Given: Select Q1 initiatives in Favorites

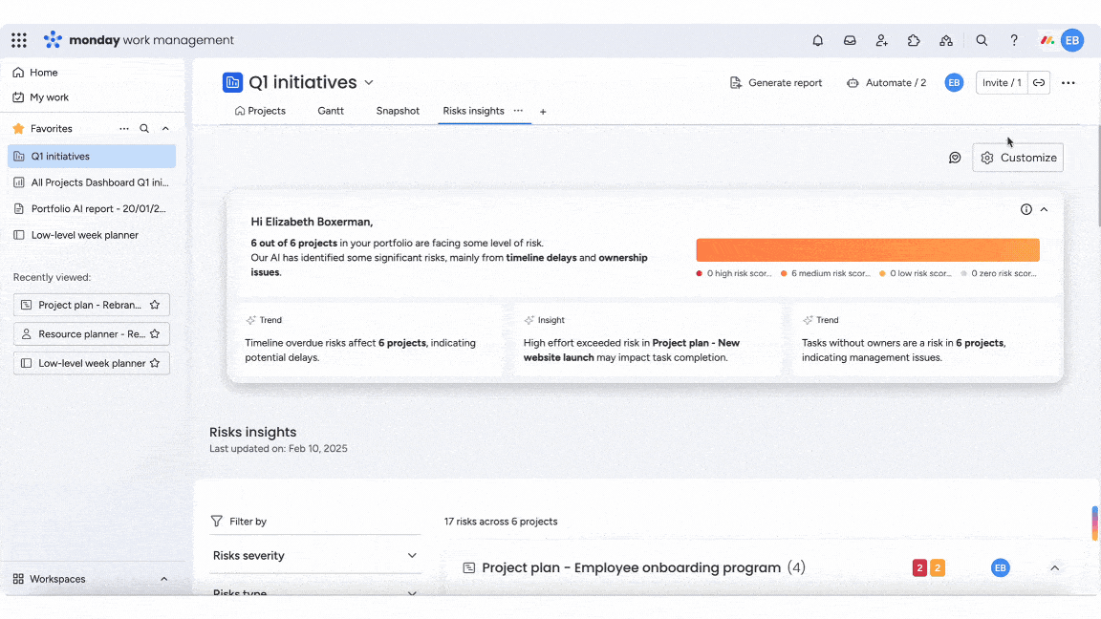Looking at the screenshot, I should (92, 157).
